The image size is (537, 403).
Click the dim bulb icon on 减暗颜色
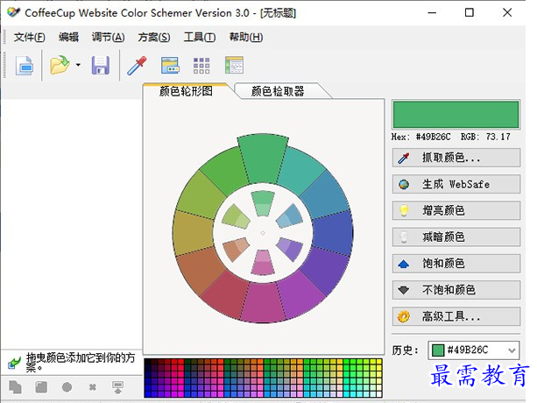point(404,237)
